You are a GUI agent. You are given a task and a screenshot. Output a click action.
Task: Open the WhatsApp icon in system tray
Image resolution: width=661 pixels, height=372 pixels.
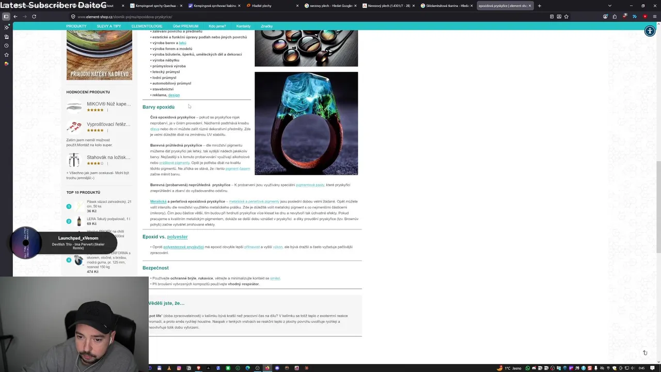(527, 368)
